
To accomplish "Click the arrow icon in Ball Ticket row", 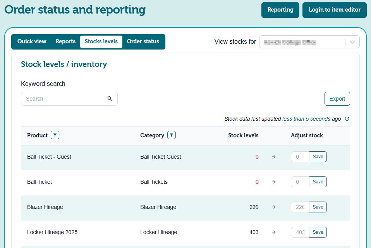I will click(x=274, y=182).
